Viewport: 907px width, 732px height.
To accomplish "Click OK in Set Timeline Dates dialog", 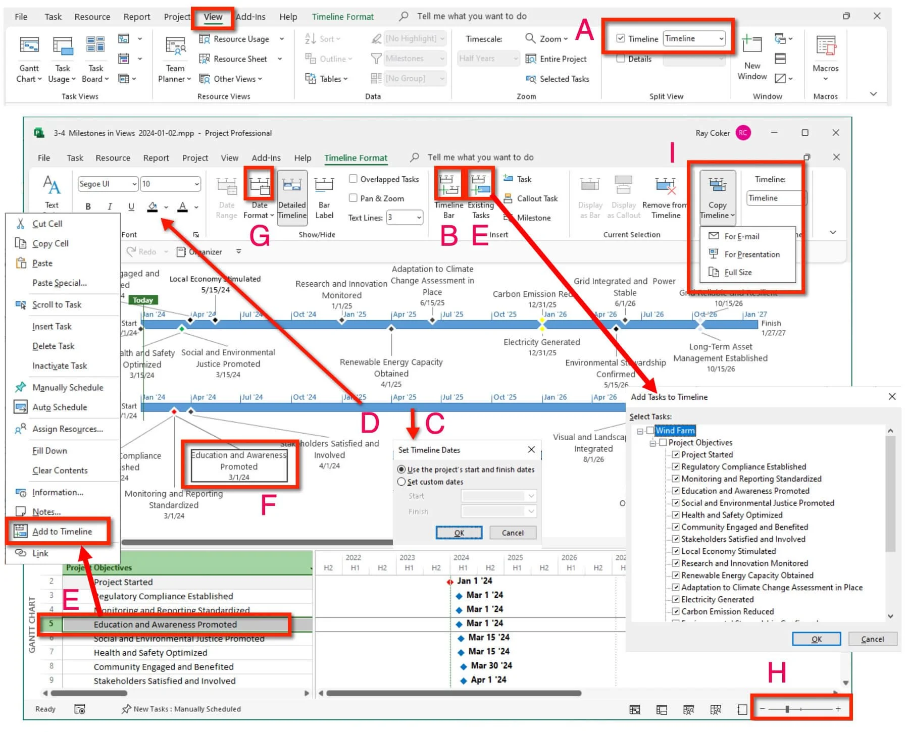I will point(459,533).
